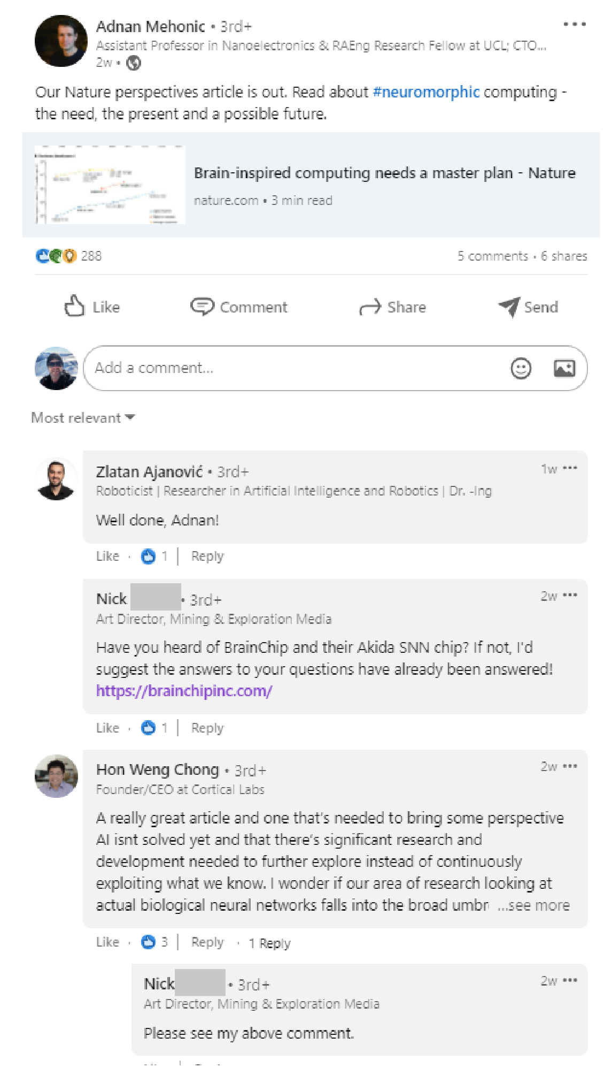Click the Share arrow icon
The width and height of the screenshot is (612, 1075).
click(370, 307)
